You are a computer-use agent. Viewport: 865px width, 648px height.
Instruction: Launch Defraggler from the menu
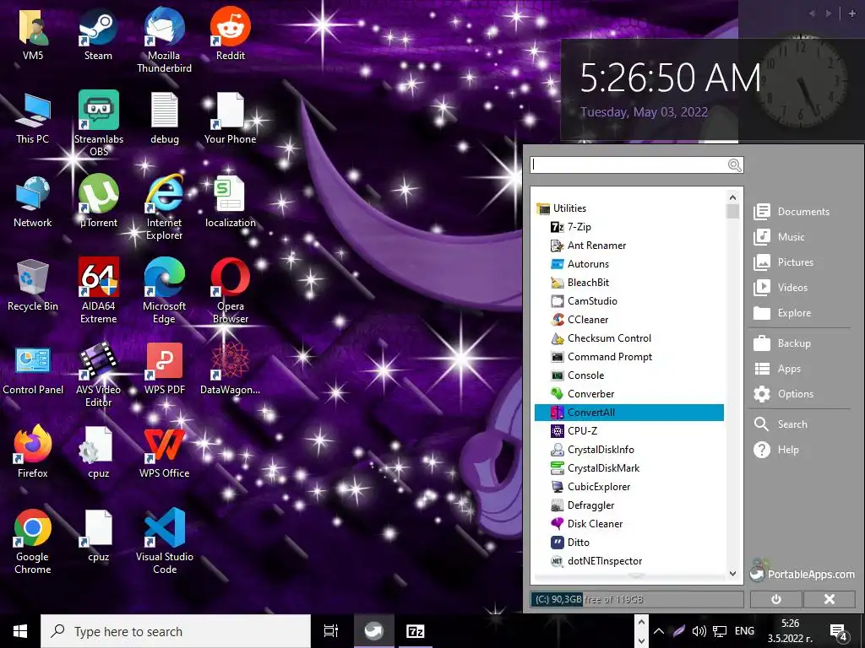pyautogui.click(x=582, y=505)
